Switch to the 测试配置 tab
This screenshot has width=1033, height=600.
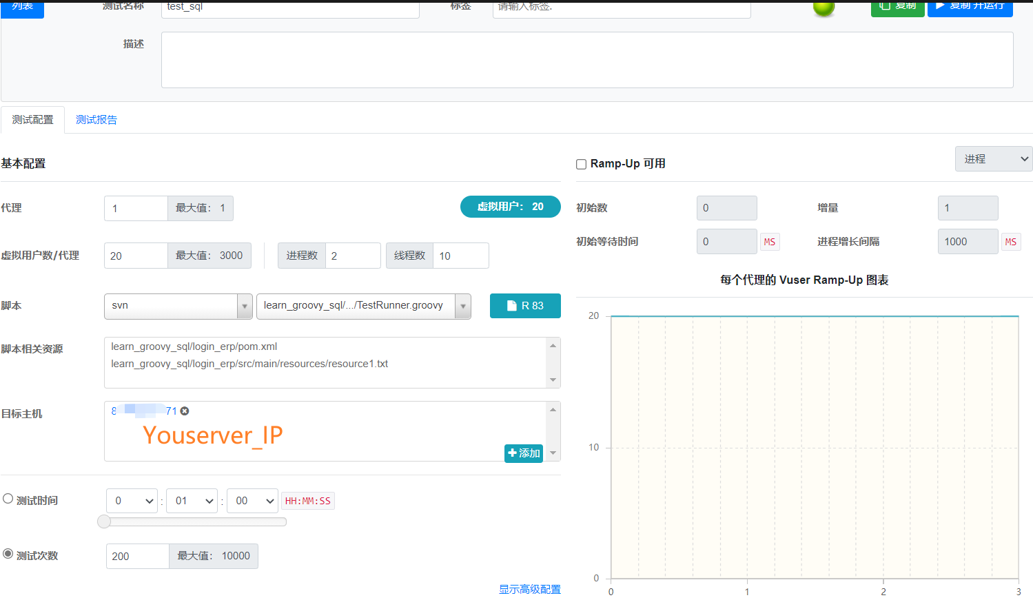pos(32,120)
